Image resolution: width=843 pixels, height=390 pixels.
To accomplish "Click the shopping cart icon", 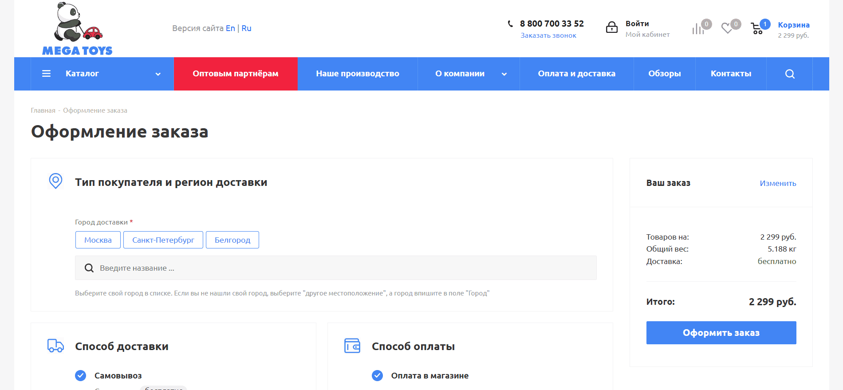I will tap(757, 29).
